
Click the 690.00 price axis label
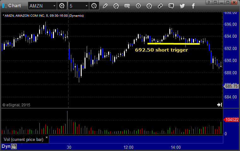click(231, 61)
